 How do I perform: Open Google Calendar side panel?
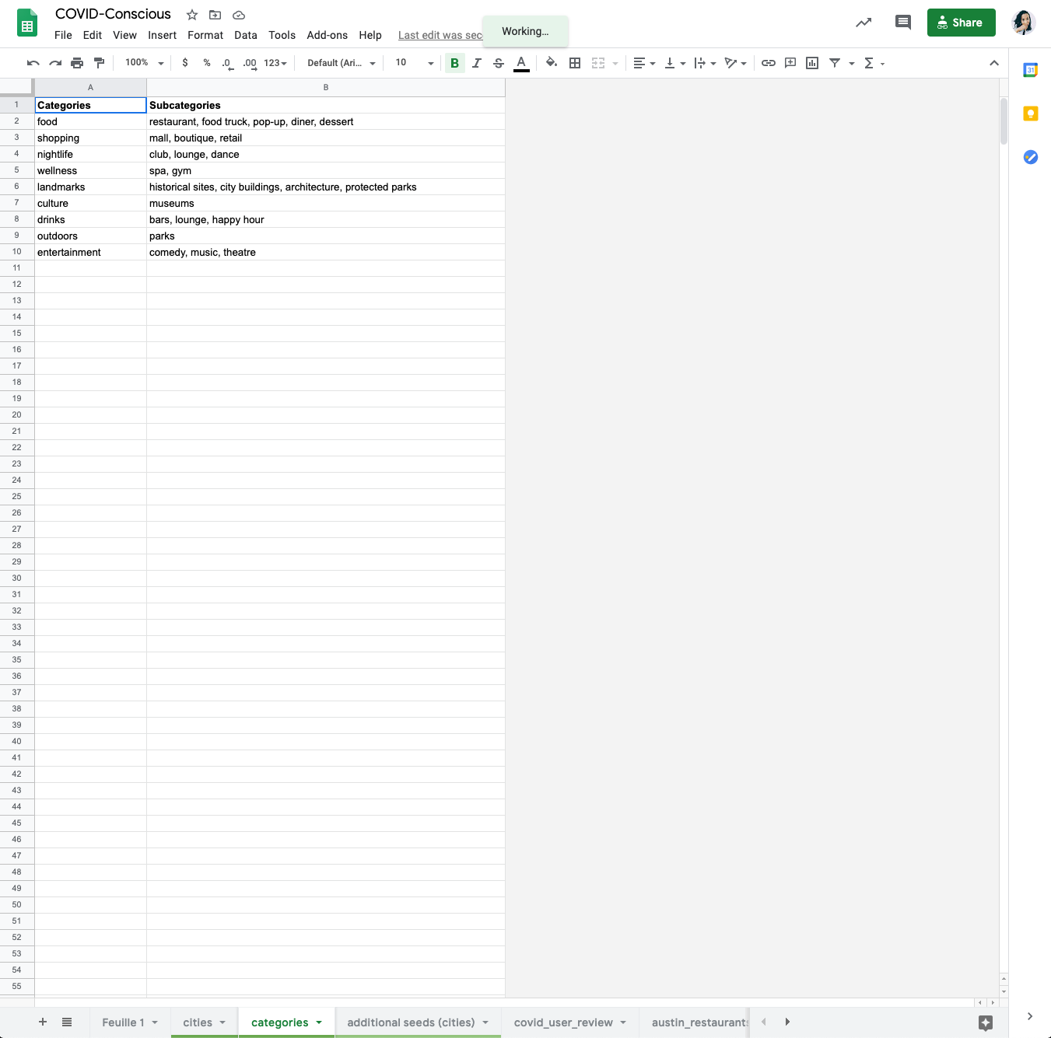coord(1031,70)
